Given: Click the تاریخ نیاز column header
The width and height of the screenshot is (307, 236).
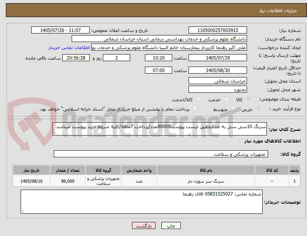Looking at the screenshot, I should point(31,170).
